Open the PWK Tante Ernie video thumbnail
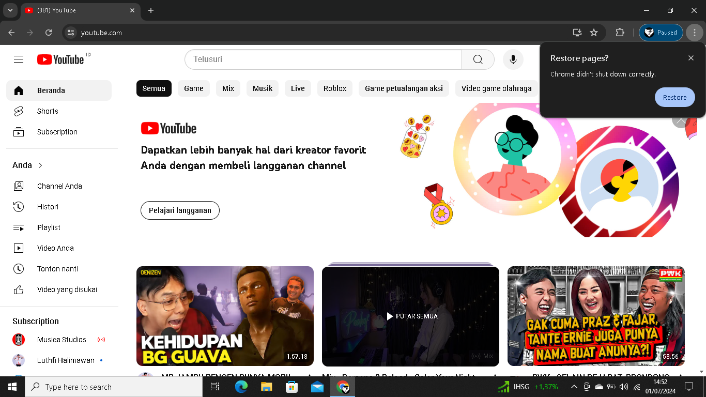Screen dimensions: 706x397 596,316
